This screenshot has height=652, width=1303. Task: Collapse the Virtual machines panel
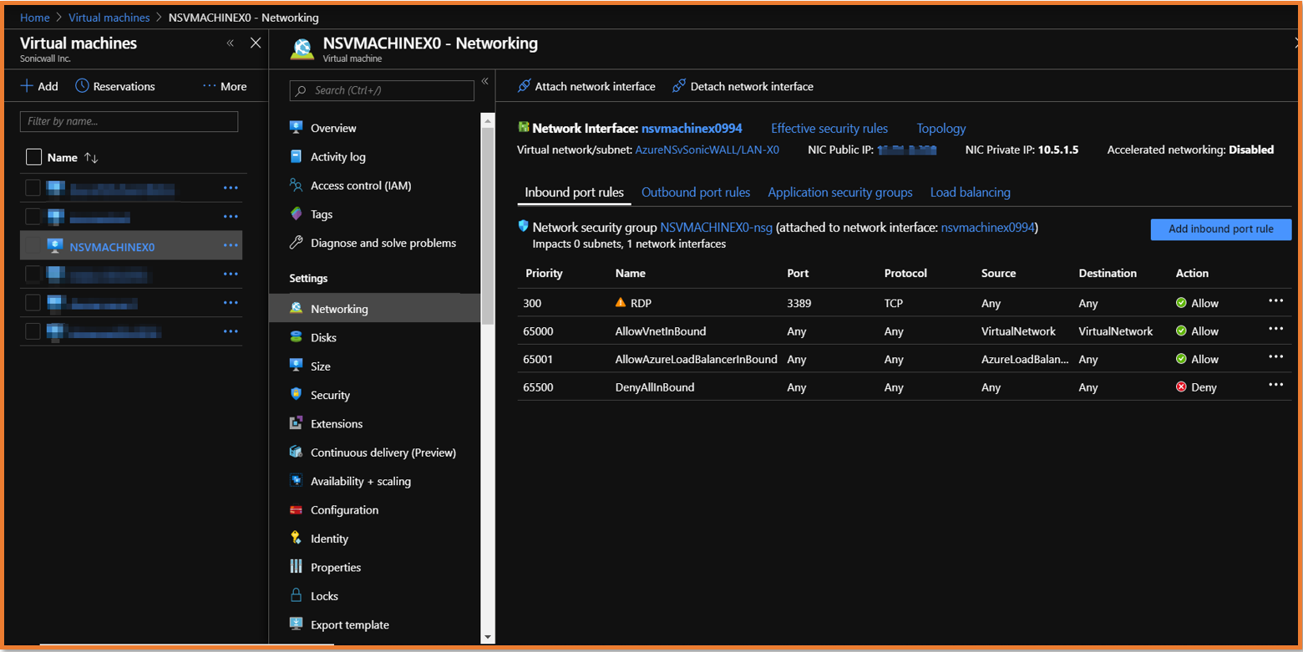[x=231, y=43]
